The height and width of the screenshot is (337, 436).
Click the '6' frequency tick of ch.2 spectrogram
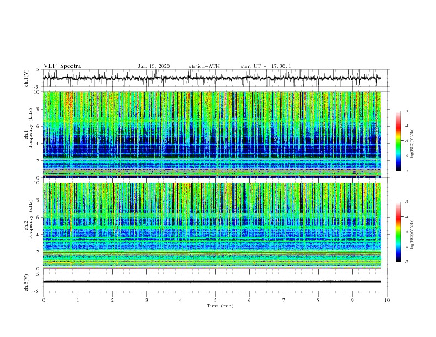[x=38, y=217]
